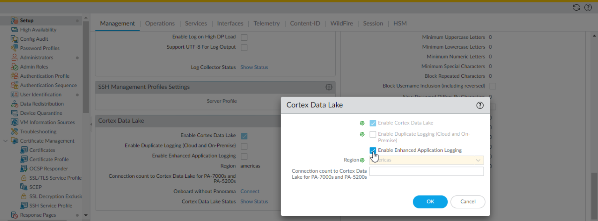Image resolution: width=598 pixels, height=221 pixels.
Task: Click the Config Audit sidebar icon
Action: [14, 39]
